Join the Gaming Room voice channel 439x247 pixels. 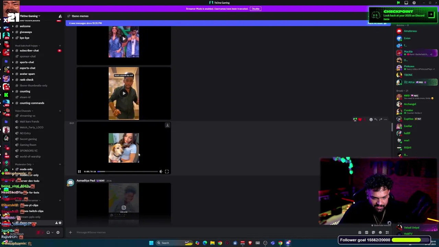click(28, 145)
